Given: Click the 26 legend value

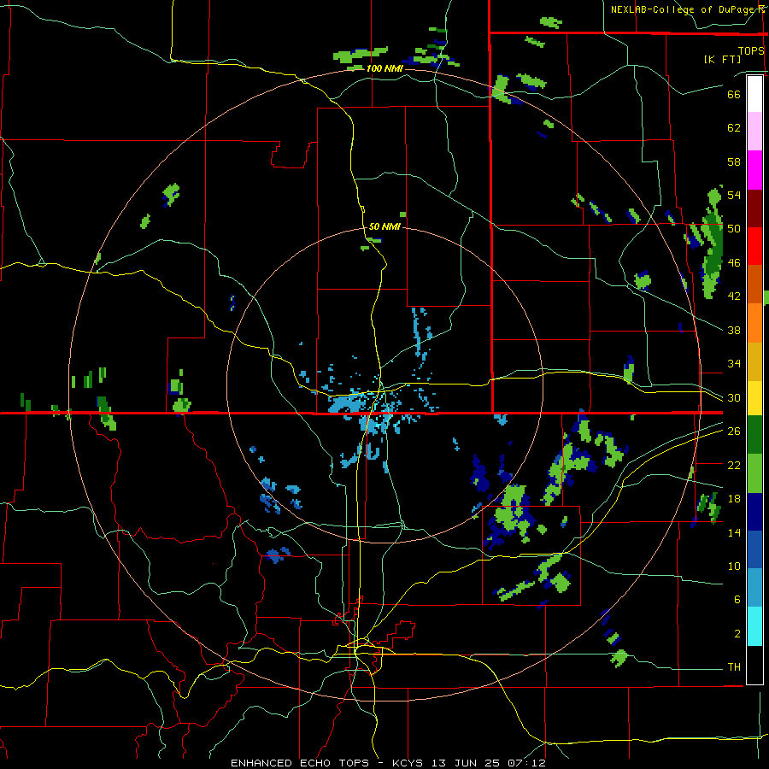Looking at the screenshot, I should click(x=734, y=431).
